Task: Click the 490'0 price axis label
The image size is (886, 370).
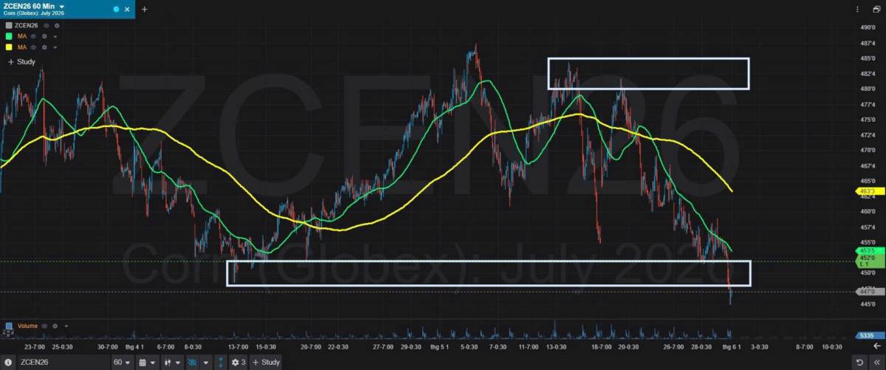Action: click(x=867, y=28)
